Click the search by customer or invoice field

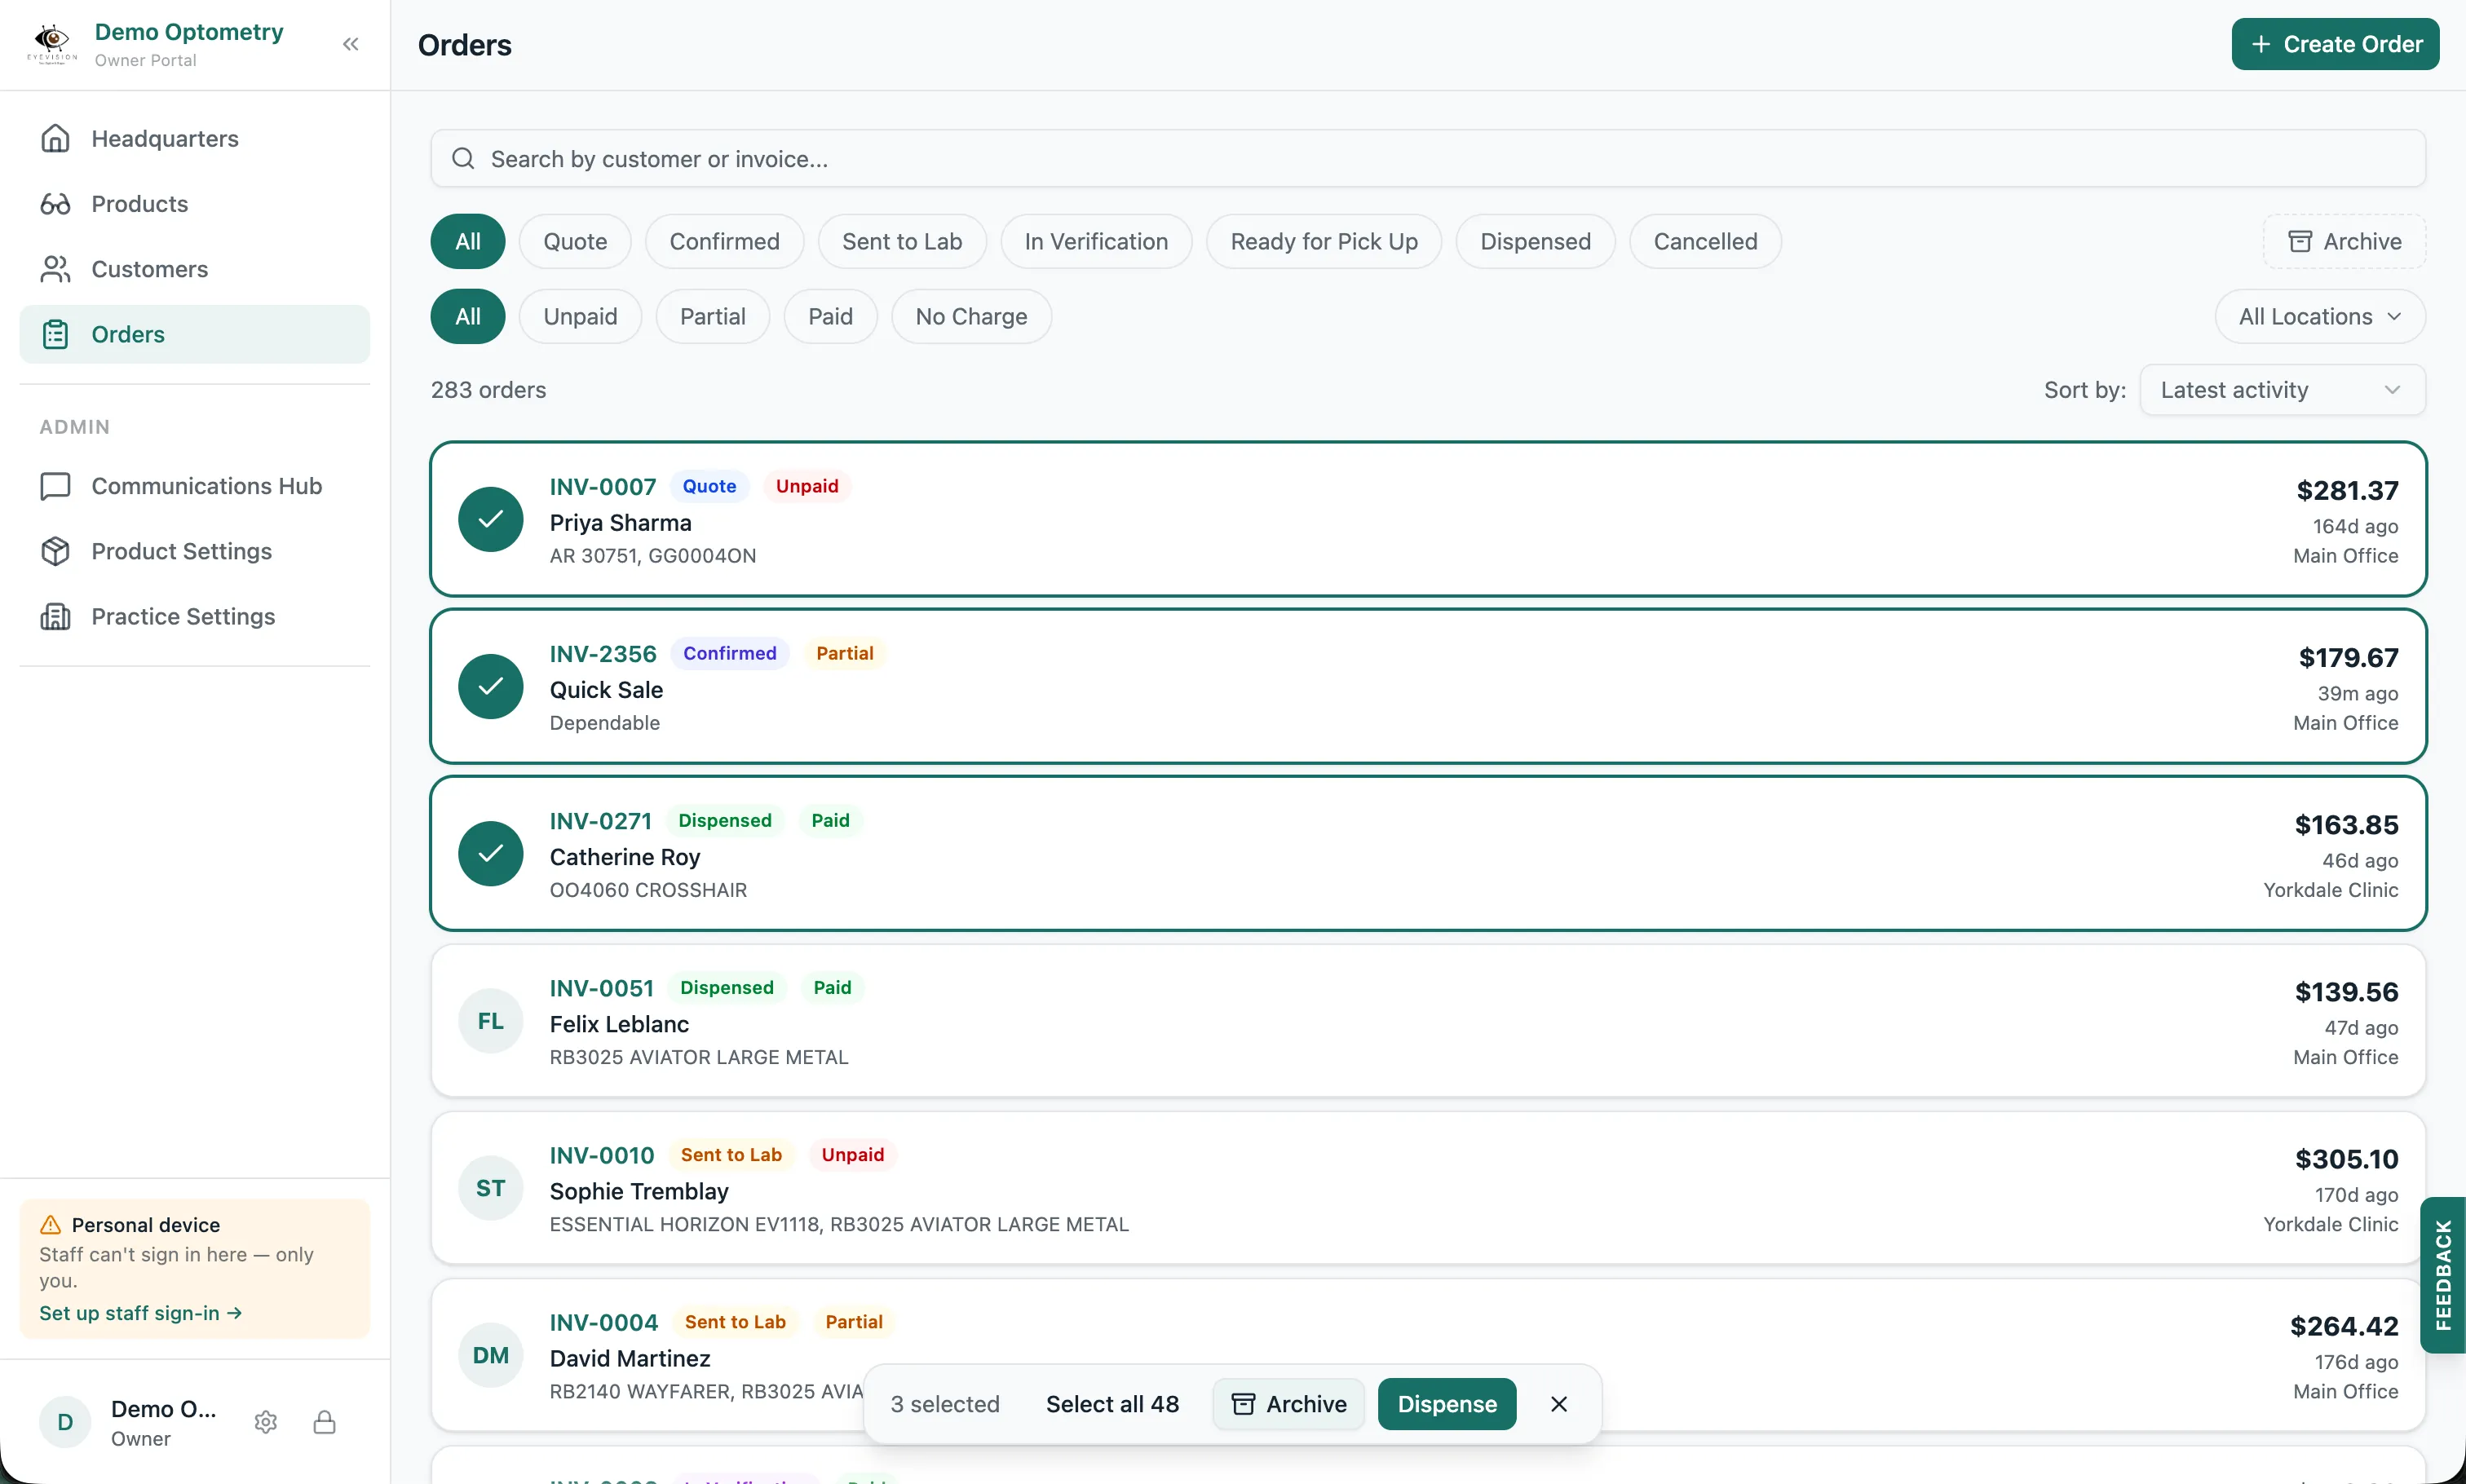tap(1428, 159)
